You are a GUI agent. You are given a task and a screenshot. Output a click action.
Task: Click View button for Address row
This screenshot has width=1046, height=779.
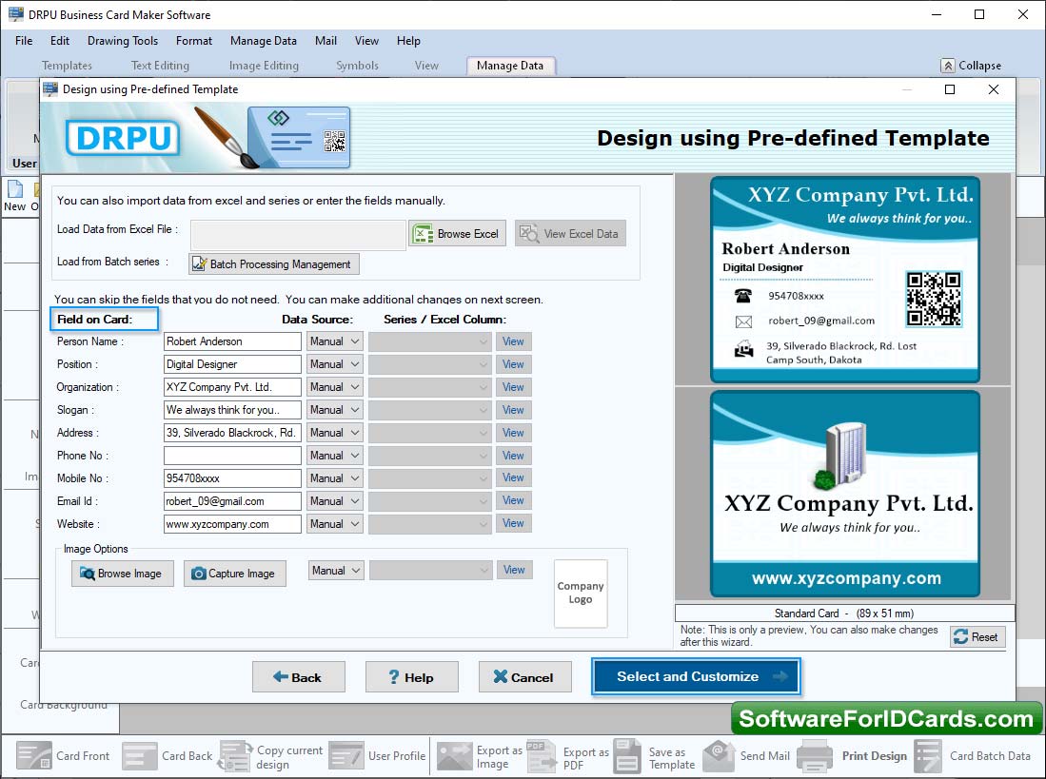coord(513,433)
